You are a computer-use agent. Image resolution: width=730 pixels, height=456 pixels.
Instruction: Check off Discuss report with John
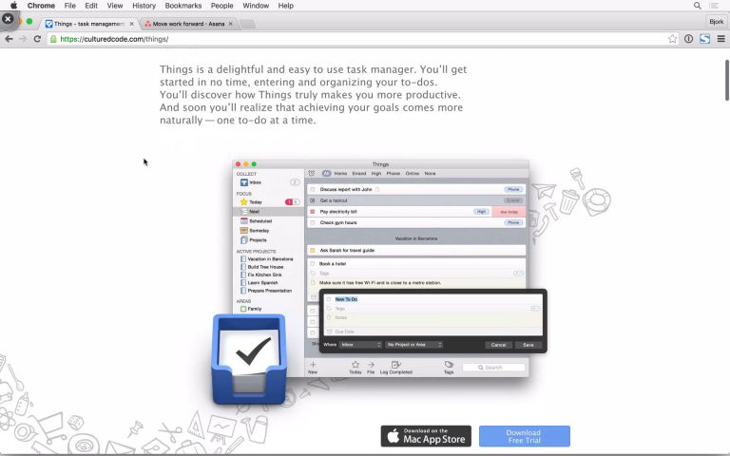coord(313,189)
